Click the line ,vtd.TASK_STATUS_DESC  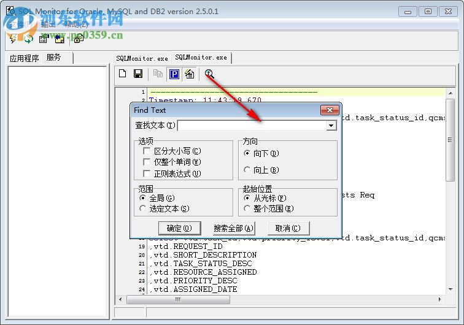click(201, 264)
